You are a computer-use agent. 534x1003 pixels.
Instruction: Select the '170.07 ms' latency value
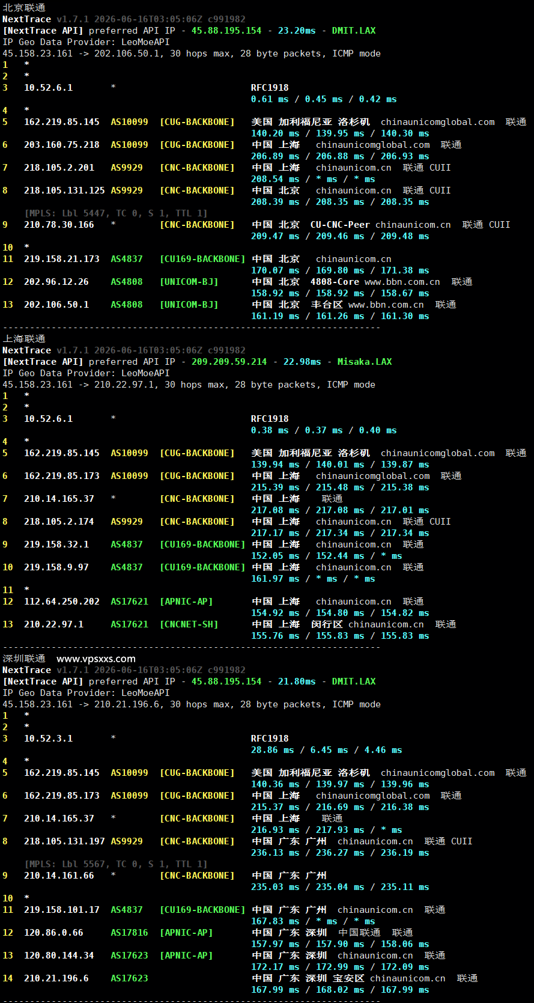coord(275,270)
